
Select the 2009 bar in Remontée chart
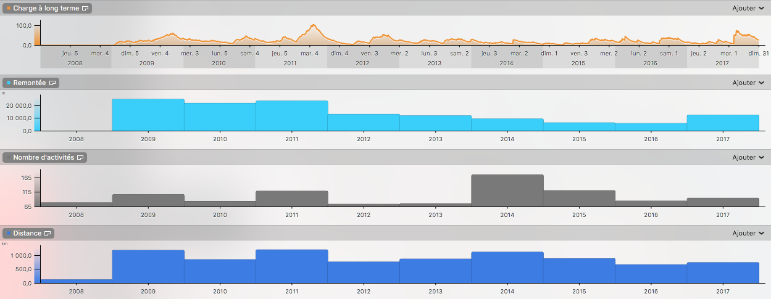(x=148, y=115)
